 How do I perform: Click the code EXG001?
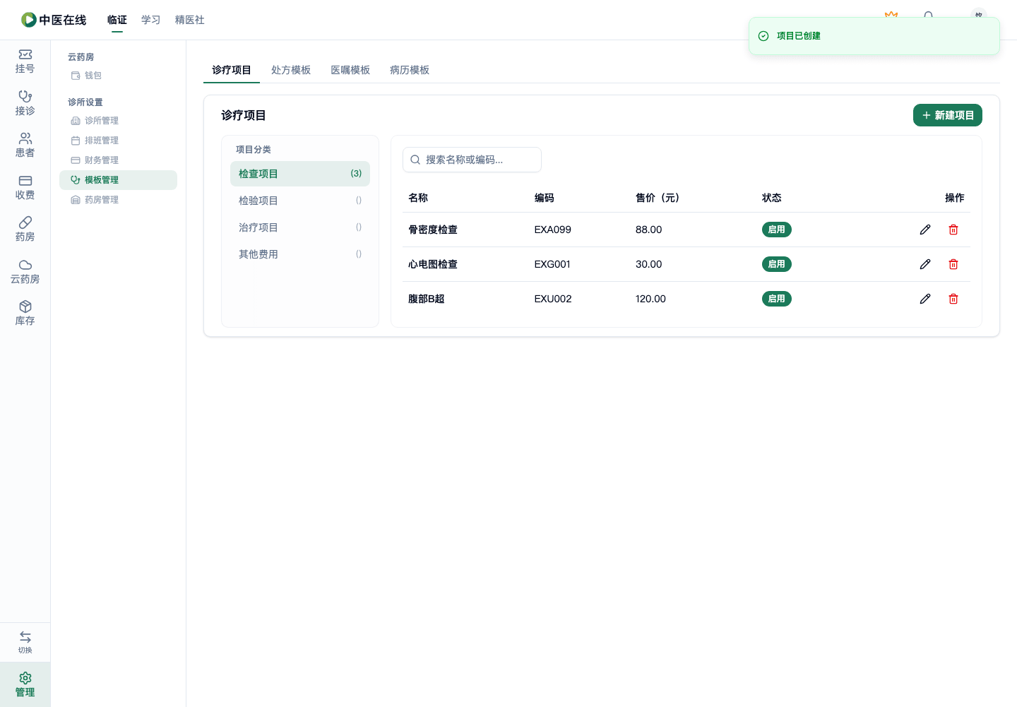click(x=552, y=264)
